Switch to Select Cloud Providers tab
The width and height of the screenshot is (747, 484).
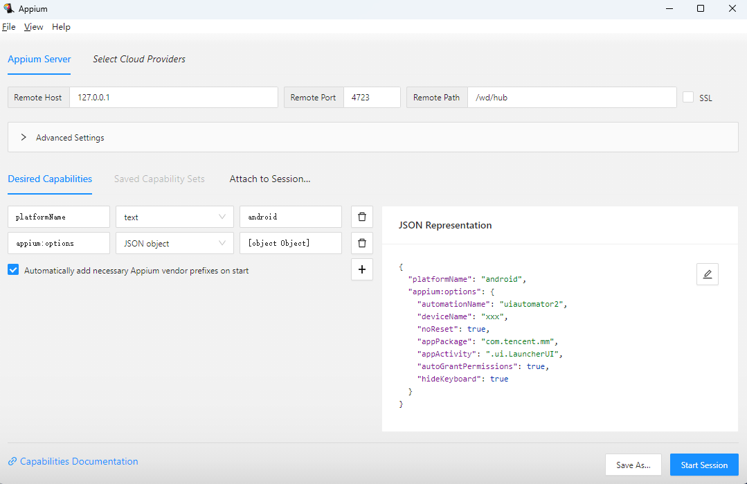point(139,59)
